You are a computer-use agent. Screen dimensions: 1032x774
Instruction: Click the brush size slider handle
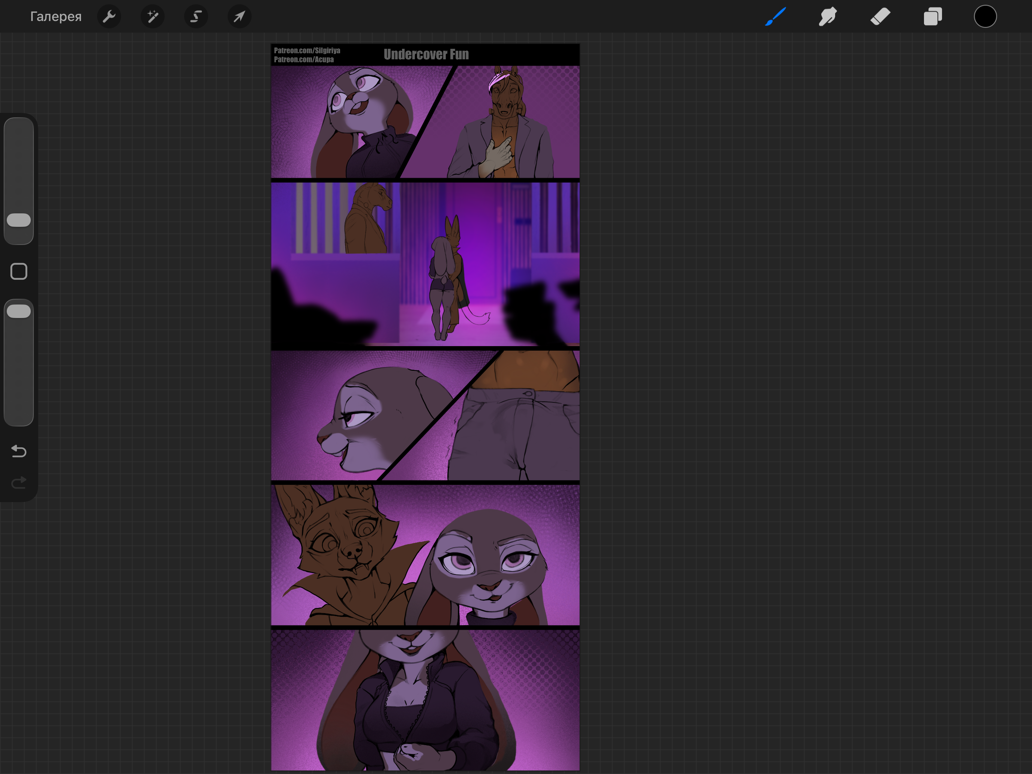19,220
